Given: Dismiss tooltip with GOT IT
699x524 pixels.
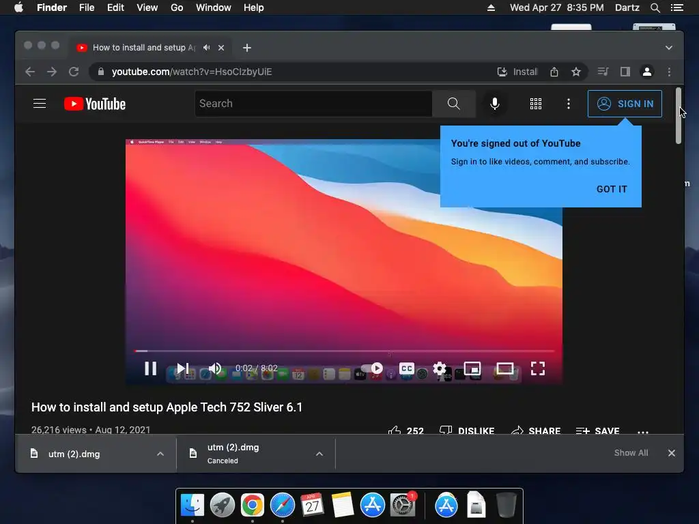Looking at the screenshot, I should click(x=612, y=189).
